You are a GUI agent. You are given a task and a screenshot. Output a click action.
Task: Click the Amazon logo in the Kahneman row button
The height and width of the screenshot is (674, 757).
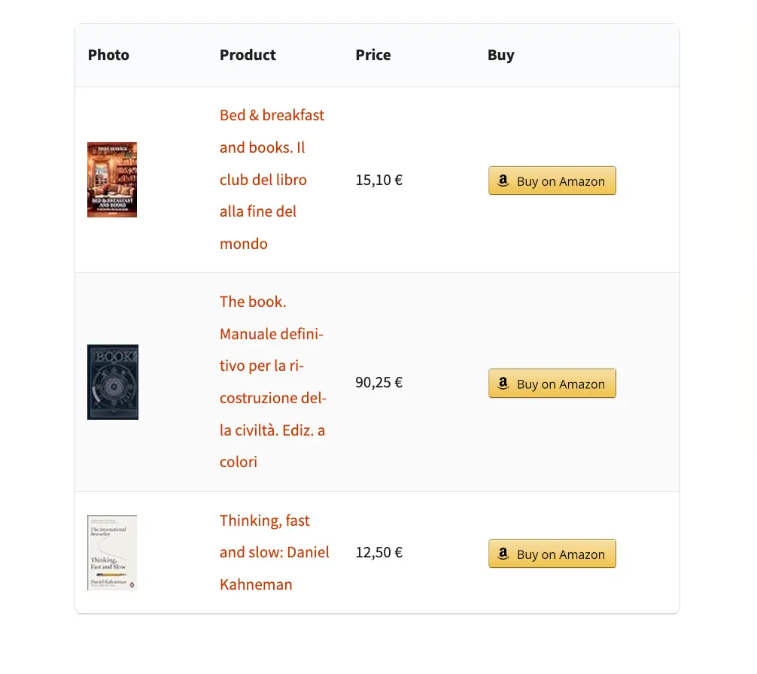(503, 554)
